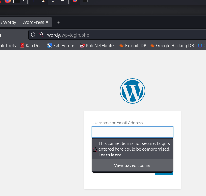Open the Google Hacking DB bookmark
This screenshot has height=196, width=206.
coord(172,46)
